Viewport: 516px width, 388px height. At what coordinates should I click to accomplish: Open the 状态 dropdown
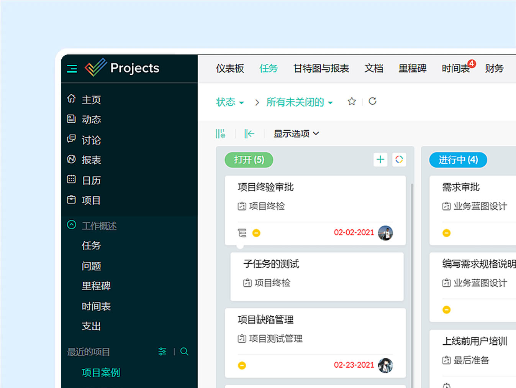(x=230, y=102)
